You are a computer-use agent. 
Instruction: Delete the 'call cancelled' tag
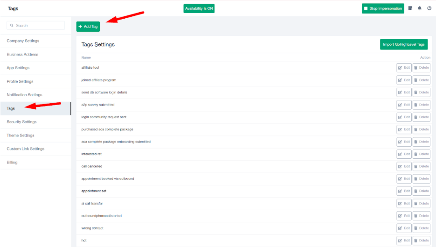(x=421, y=166)
